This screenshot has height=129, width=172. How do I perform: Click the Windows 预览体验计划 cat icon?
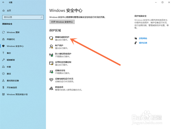coord(3,94)
